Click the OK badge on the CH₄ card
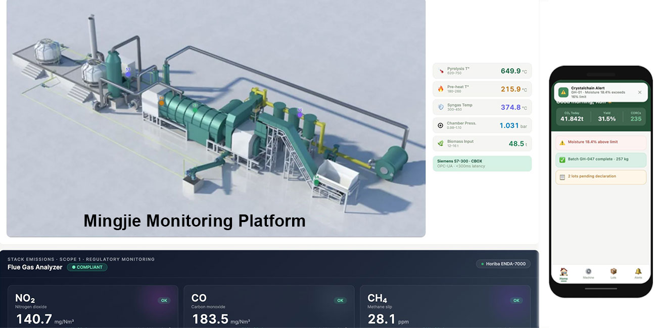 click(x=516, y=300)
